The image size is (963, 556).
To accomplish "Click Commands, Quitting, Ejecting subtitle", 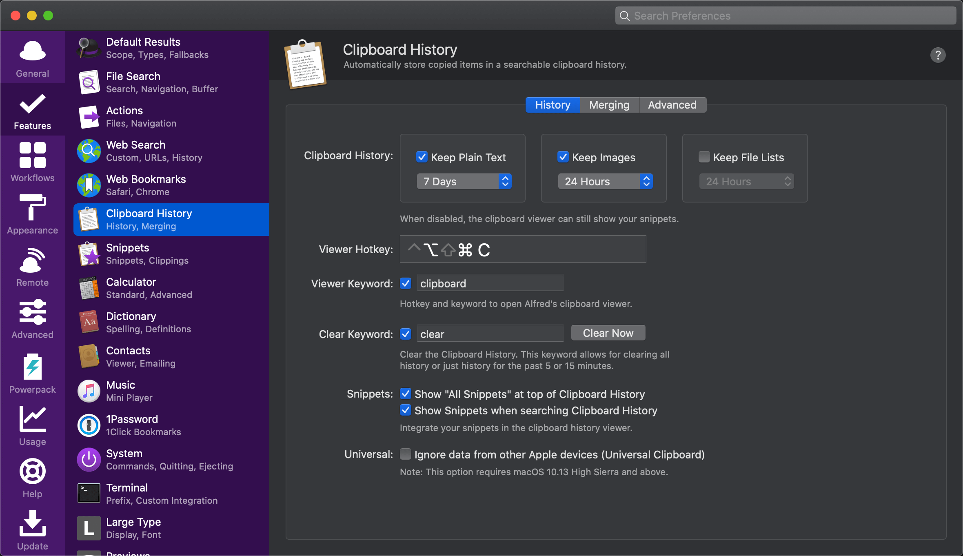I will point(170,466).
